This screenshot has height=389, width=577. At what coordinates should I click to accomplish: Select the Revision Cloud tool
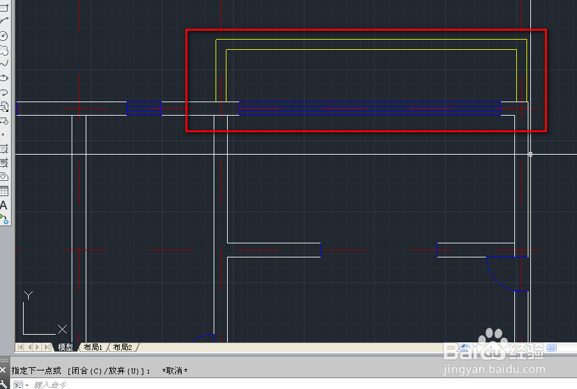point(4,50)
